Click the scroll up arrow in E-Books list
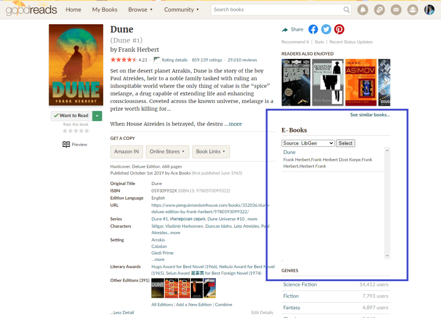 pyautogui.click(x=387, y=151)
